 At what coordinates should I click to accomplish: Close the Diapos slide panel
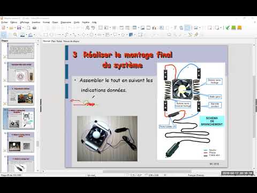click(38, 41)
